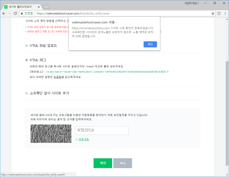
Task: Click the 안전함 secure label
Action: coord(29,14)
